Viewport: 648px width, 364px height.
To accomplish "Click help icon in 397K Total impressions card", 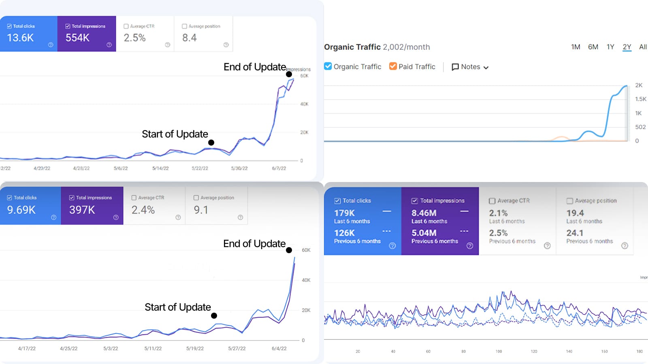I will tap(116, 217).
